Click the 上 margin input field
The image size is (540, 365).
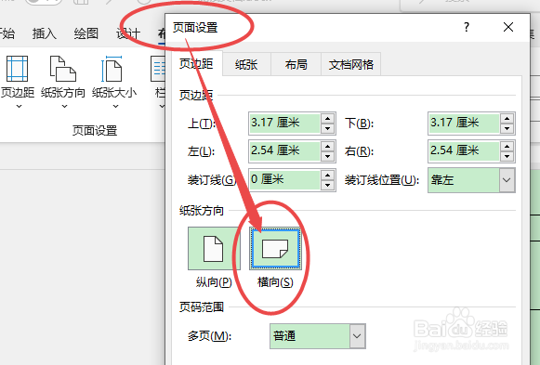pos(284,124)
